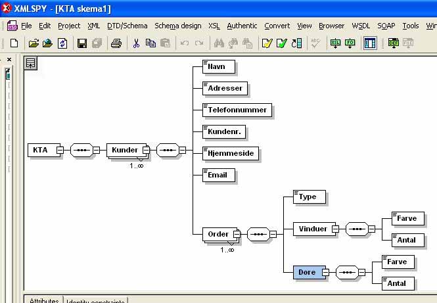The width and height of the screenshot is (437, 303).
Task: Click the Check well-formedness yellow checkmark icon
Action: pyautogui.click(x=267, y=43)
